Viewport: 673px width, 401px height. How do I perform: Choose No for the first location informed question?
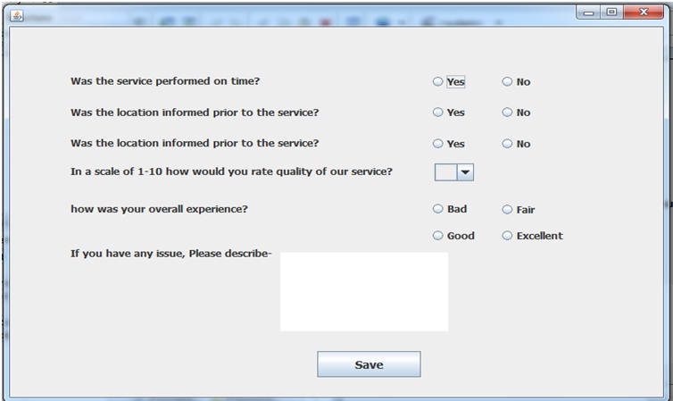[508, 113]
